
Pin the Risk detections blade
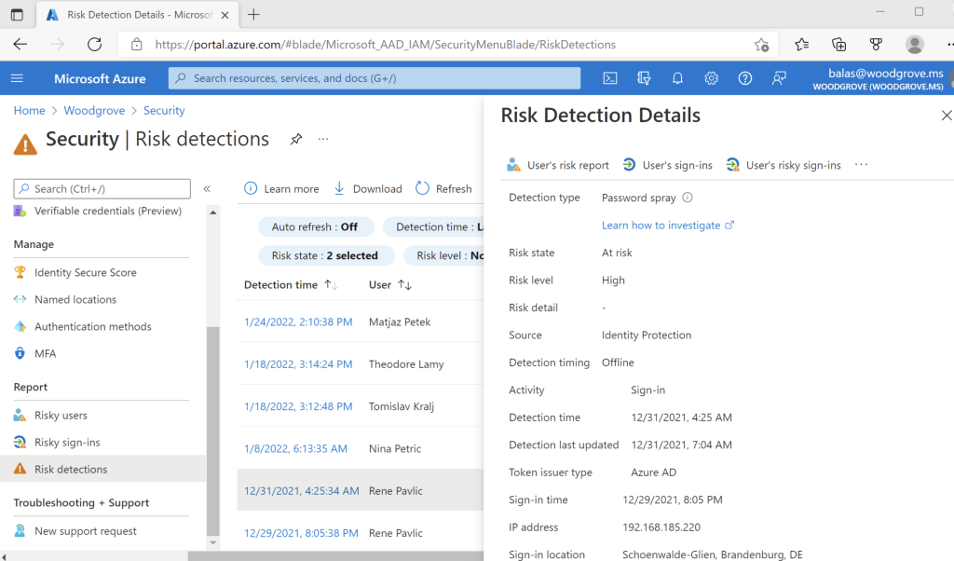(x=296, y=140)
